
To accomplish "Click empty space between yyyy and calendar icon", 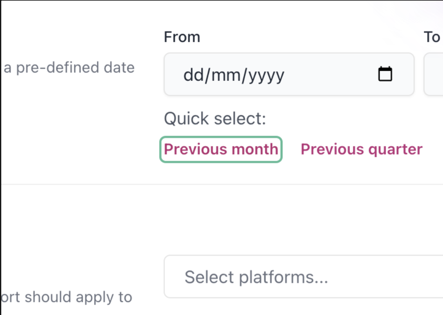I will coord(331,75).
